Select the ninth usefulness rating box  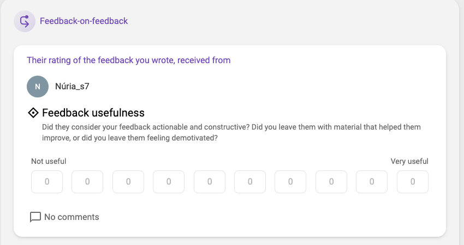point(372,182)
